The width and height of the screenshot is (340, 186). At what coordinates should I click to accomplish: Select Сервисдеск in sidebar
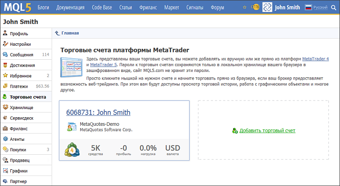pyautogui.click(x=26, y=118)
